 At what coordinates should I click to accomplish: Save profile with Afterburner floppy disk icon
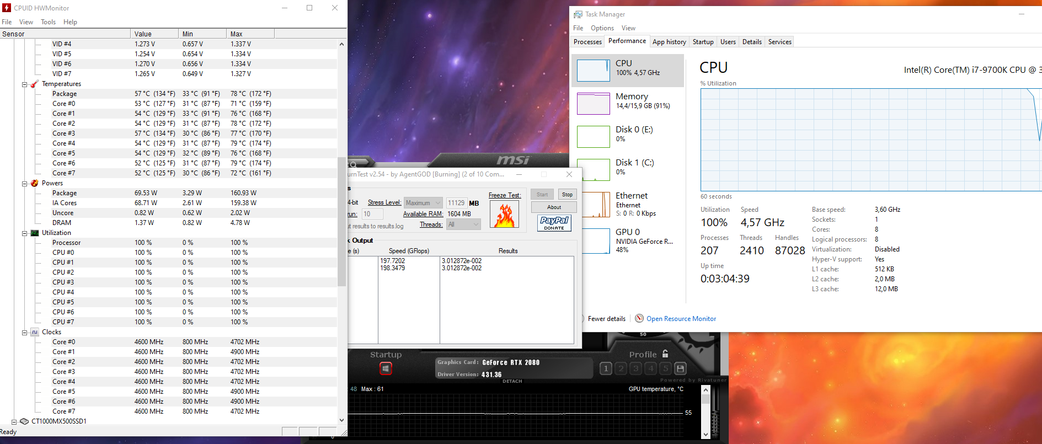pos(681,368)
